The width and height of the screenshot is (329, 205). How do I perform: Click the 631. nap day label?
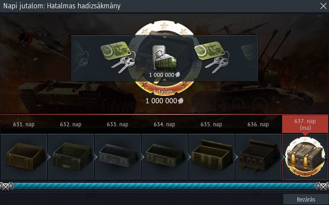pyautogui.click(x=24, y=124)
